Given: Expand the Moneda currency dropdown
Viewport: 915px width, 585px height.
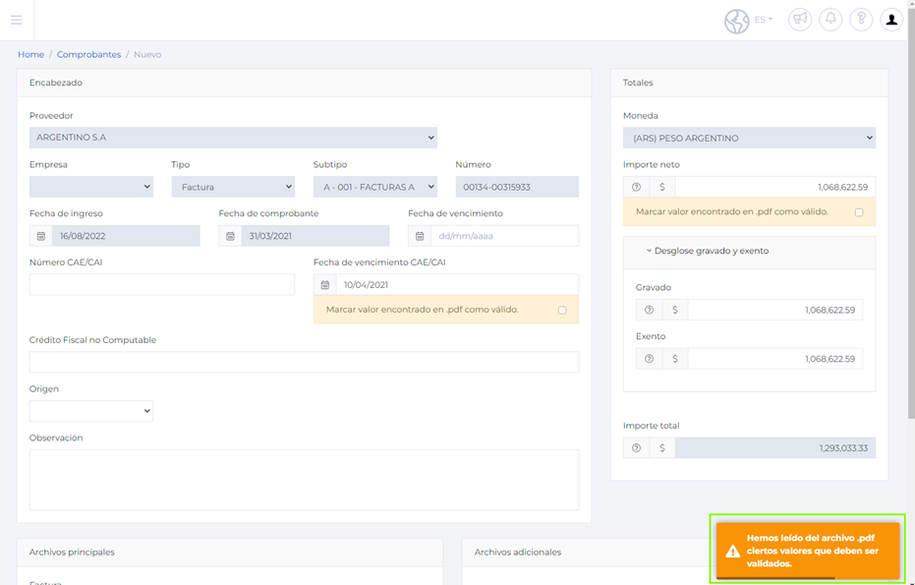Looking at the screenshot, I should tap(749, 138).
